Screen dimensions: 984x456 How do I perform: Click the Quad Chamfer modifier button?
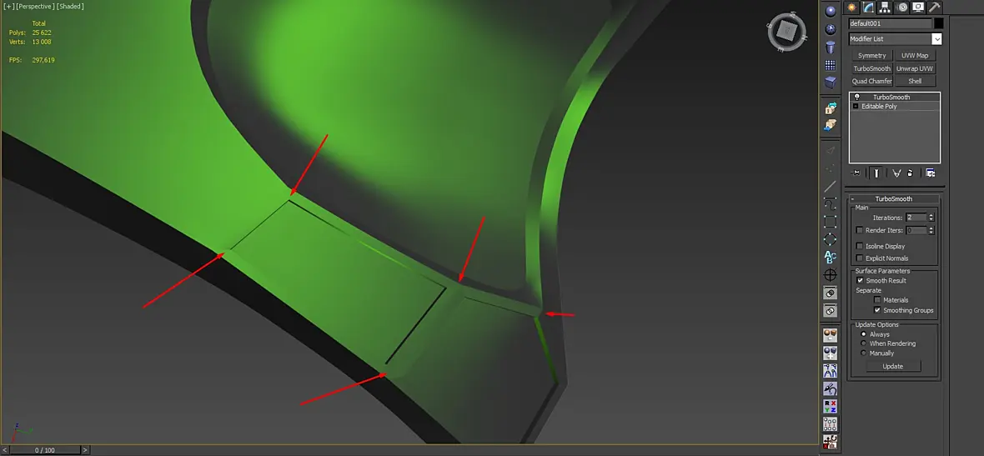[871, 82]
